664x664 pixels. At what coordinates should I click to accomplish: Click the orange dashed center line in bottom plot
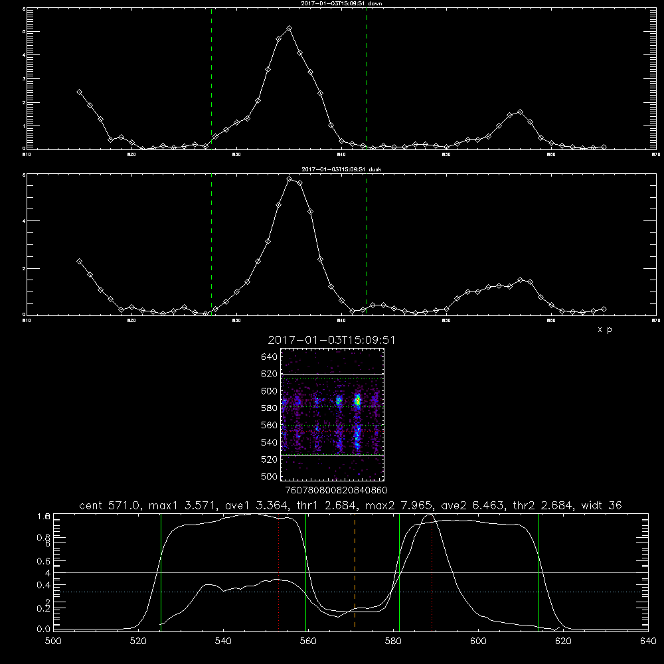[355, 572]
